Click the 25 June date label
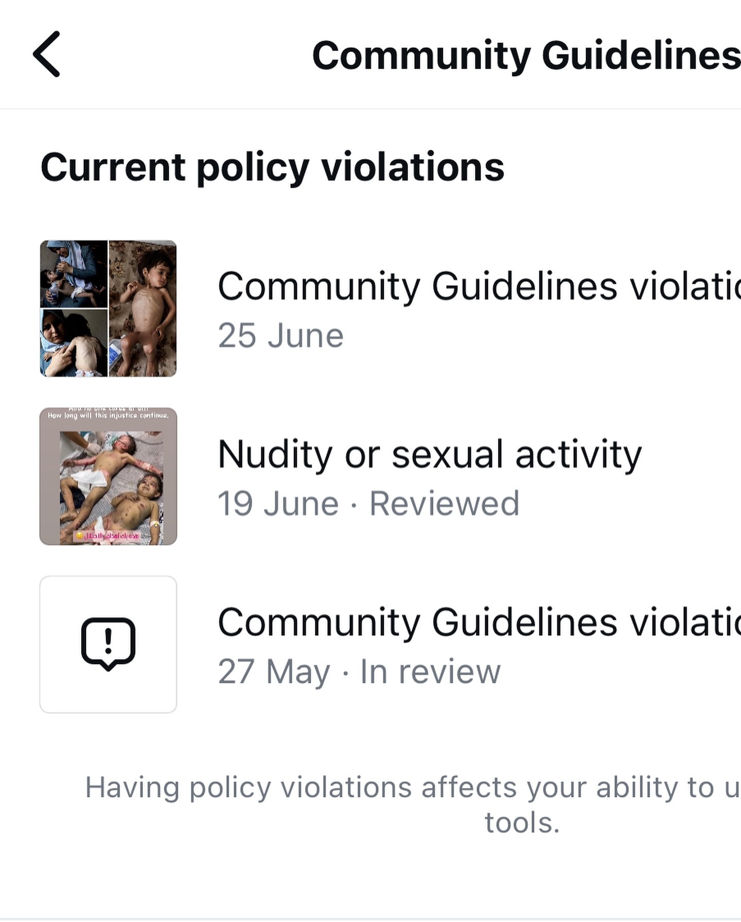This screenshot has height=922, width=741. coord(280,336)
